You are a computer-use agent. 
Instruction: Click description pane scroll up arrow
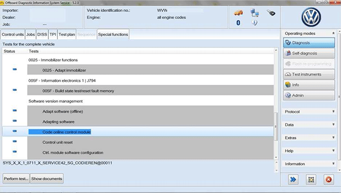pyautogui.click(x=276, y=162)
